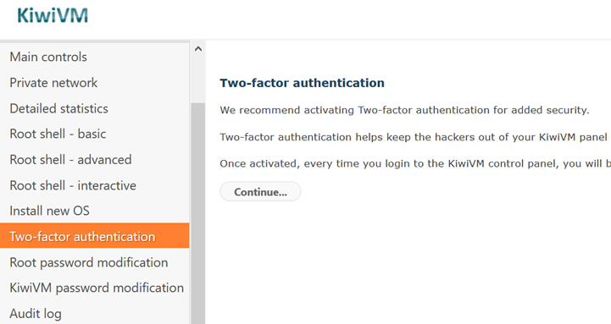Open Root password modification
Viewport: 611px width, 324px height.
click(x=95, y=262)
